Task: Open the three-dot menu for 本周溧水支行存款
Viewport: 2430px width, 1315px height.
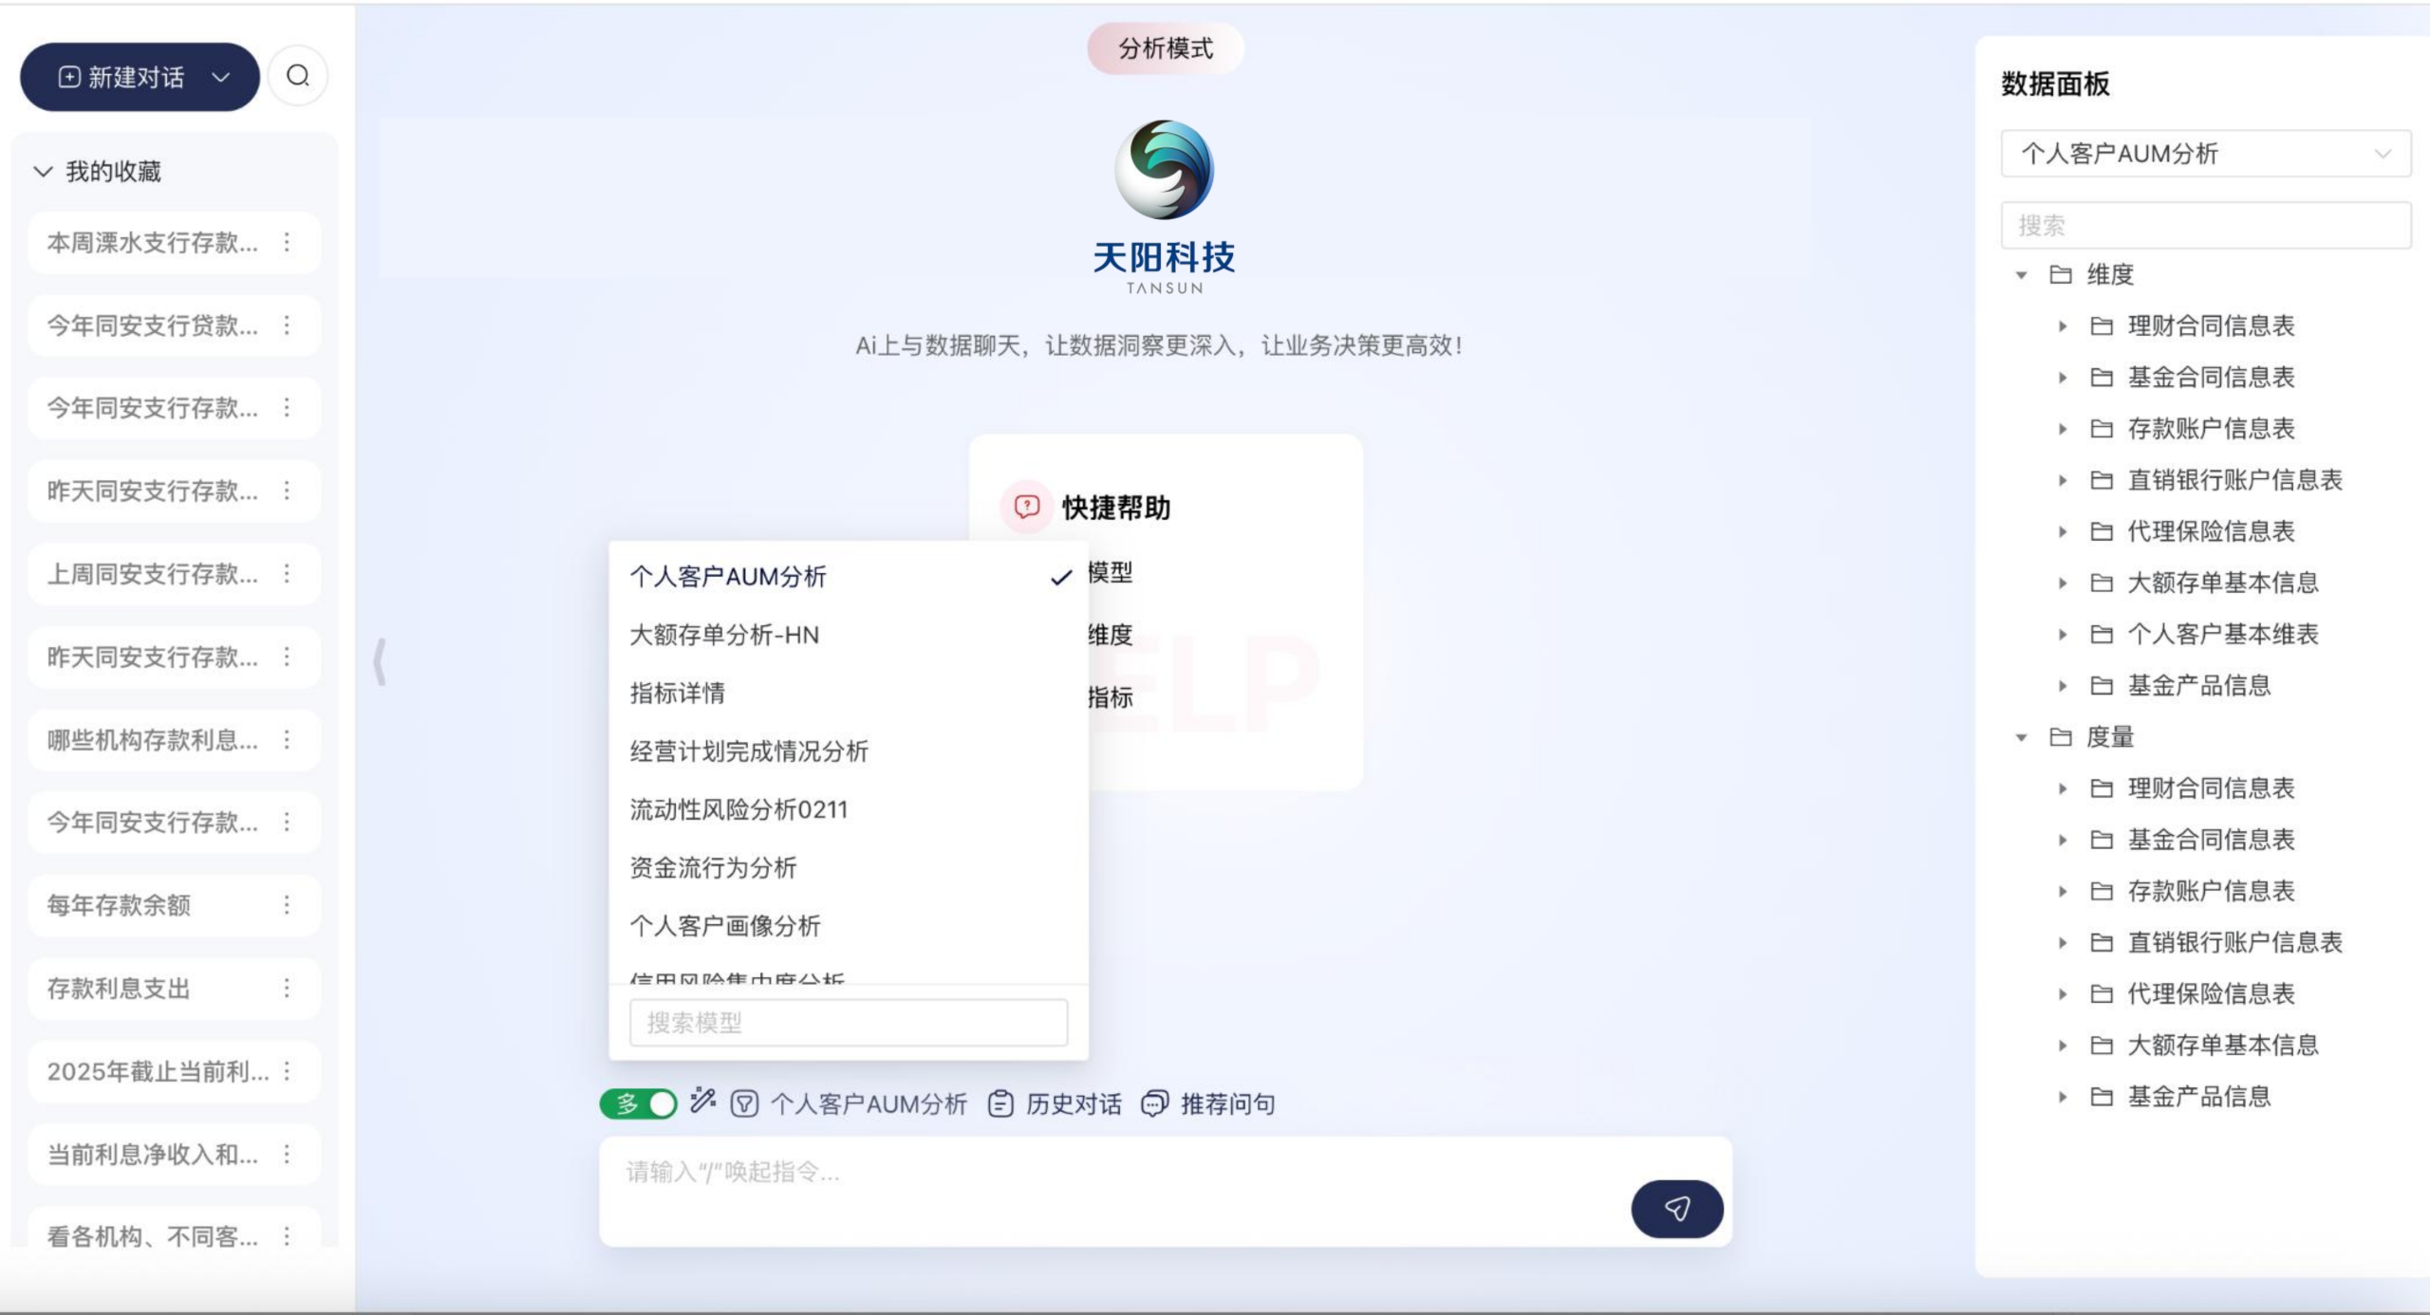Action: 287,243
